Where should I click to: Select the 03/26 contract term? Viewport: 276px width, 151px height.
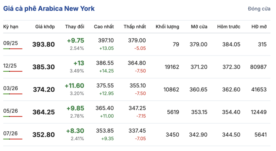10,88
